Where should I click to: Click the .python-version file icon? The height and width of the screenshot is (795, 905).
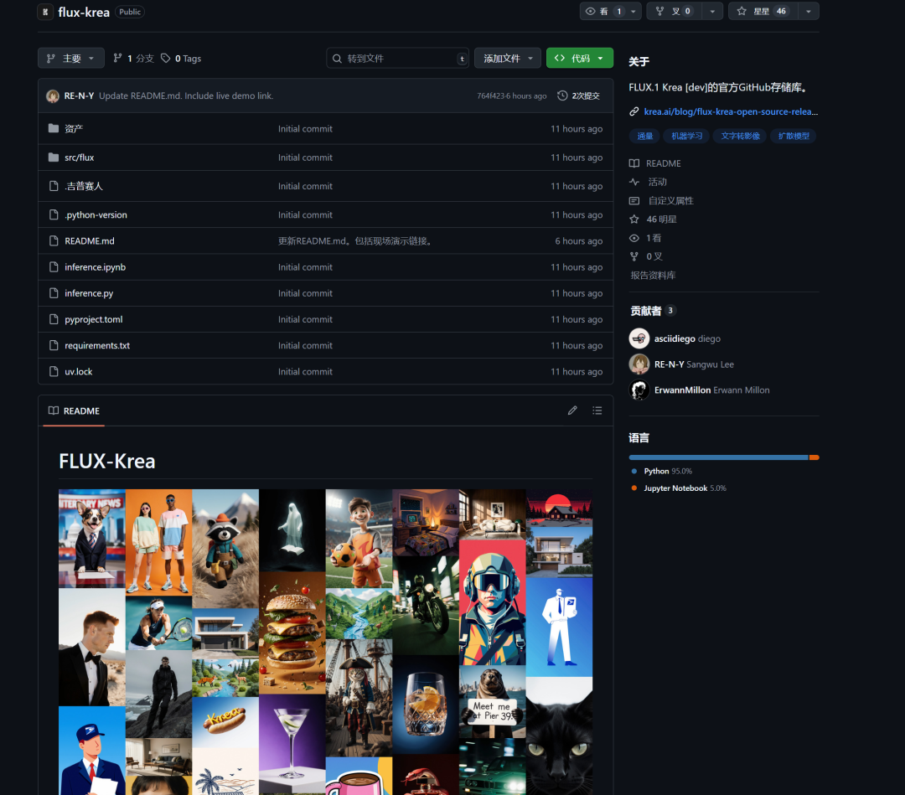coord(54,214)
